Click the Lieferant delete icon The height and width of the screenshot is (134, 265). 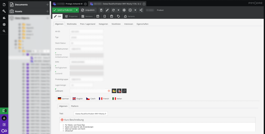coord(119,91)
